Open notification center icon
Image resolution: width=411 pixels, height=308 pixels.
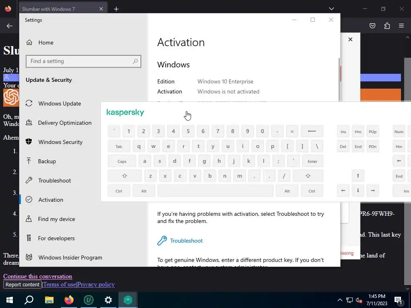(398, 300)
